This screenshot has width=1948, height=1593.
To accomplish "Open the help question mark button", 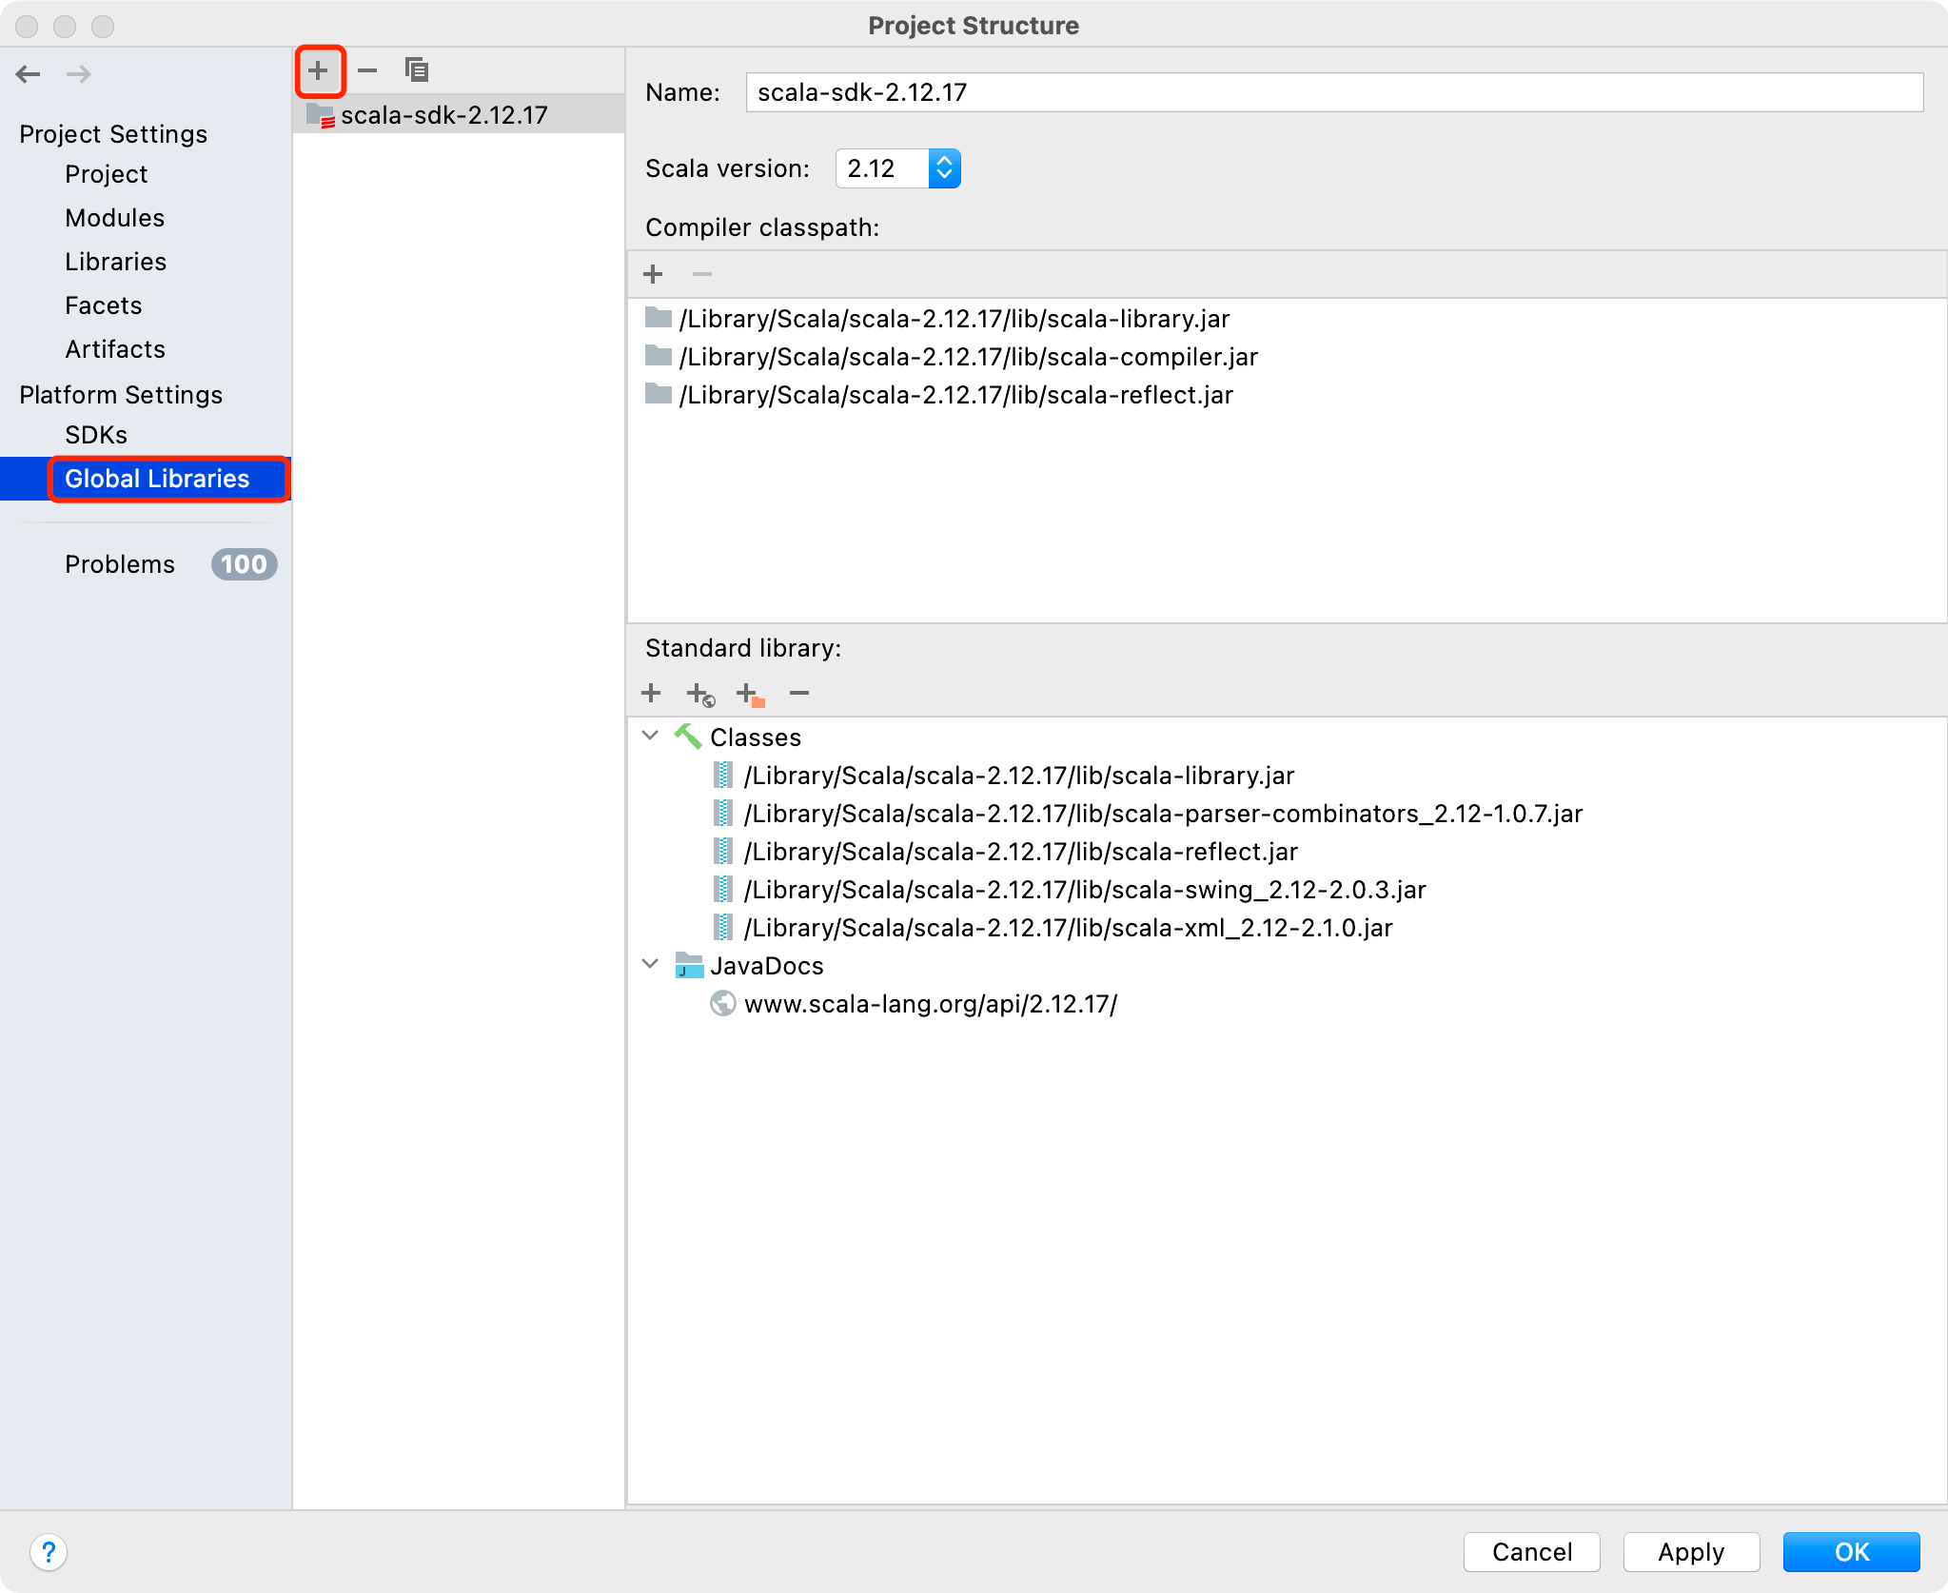I will pos(49,1552).
